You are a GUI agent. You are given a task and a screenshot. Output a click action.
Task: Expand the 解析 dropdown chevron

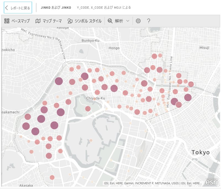pos(128,21)
